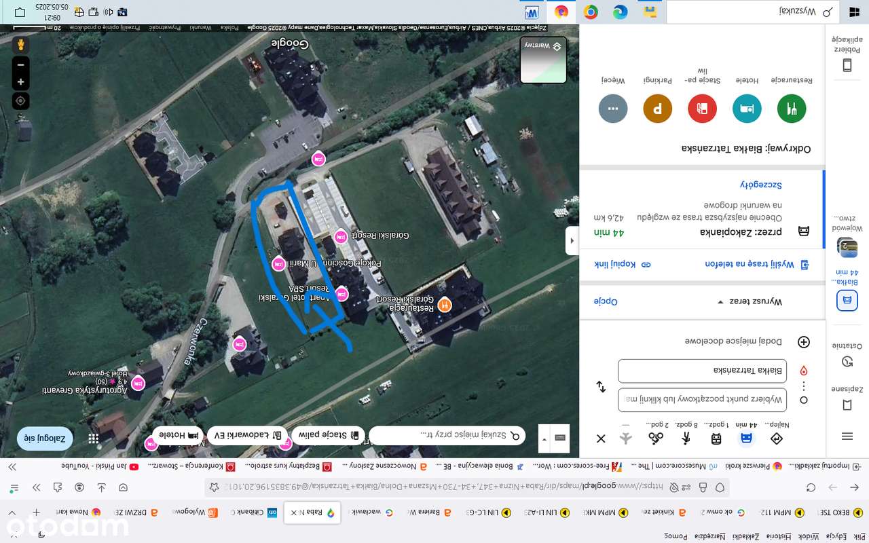Show nearby Restauracje category

pyautogui.click(x=792, y=108)
